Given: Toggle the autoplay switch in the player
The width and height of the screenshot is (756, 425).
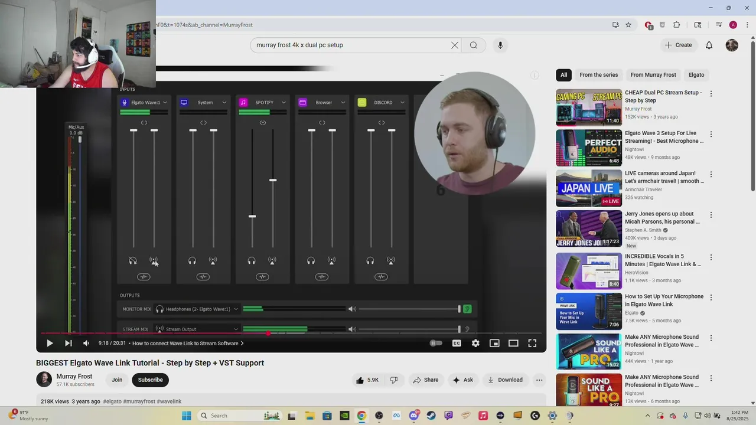Looking at the screenshot, I should (436, 343).
